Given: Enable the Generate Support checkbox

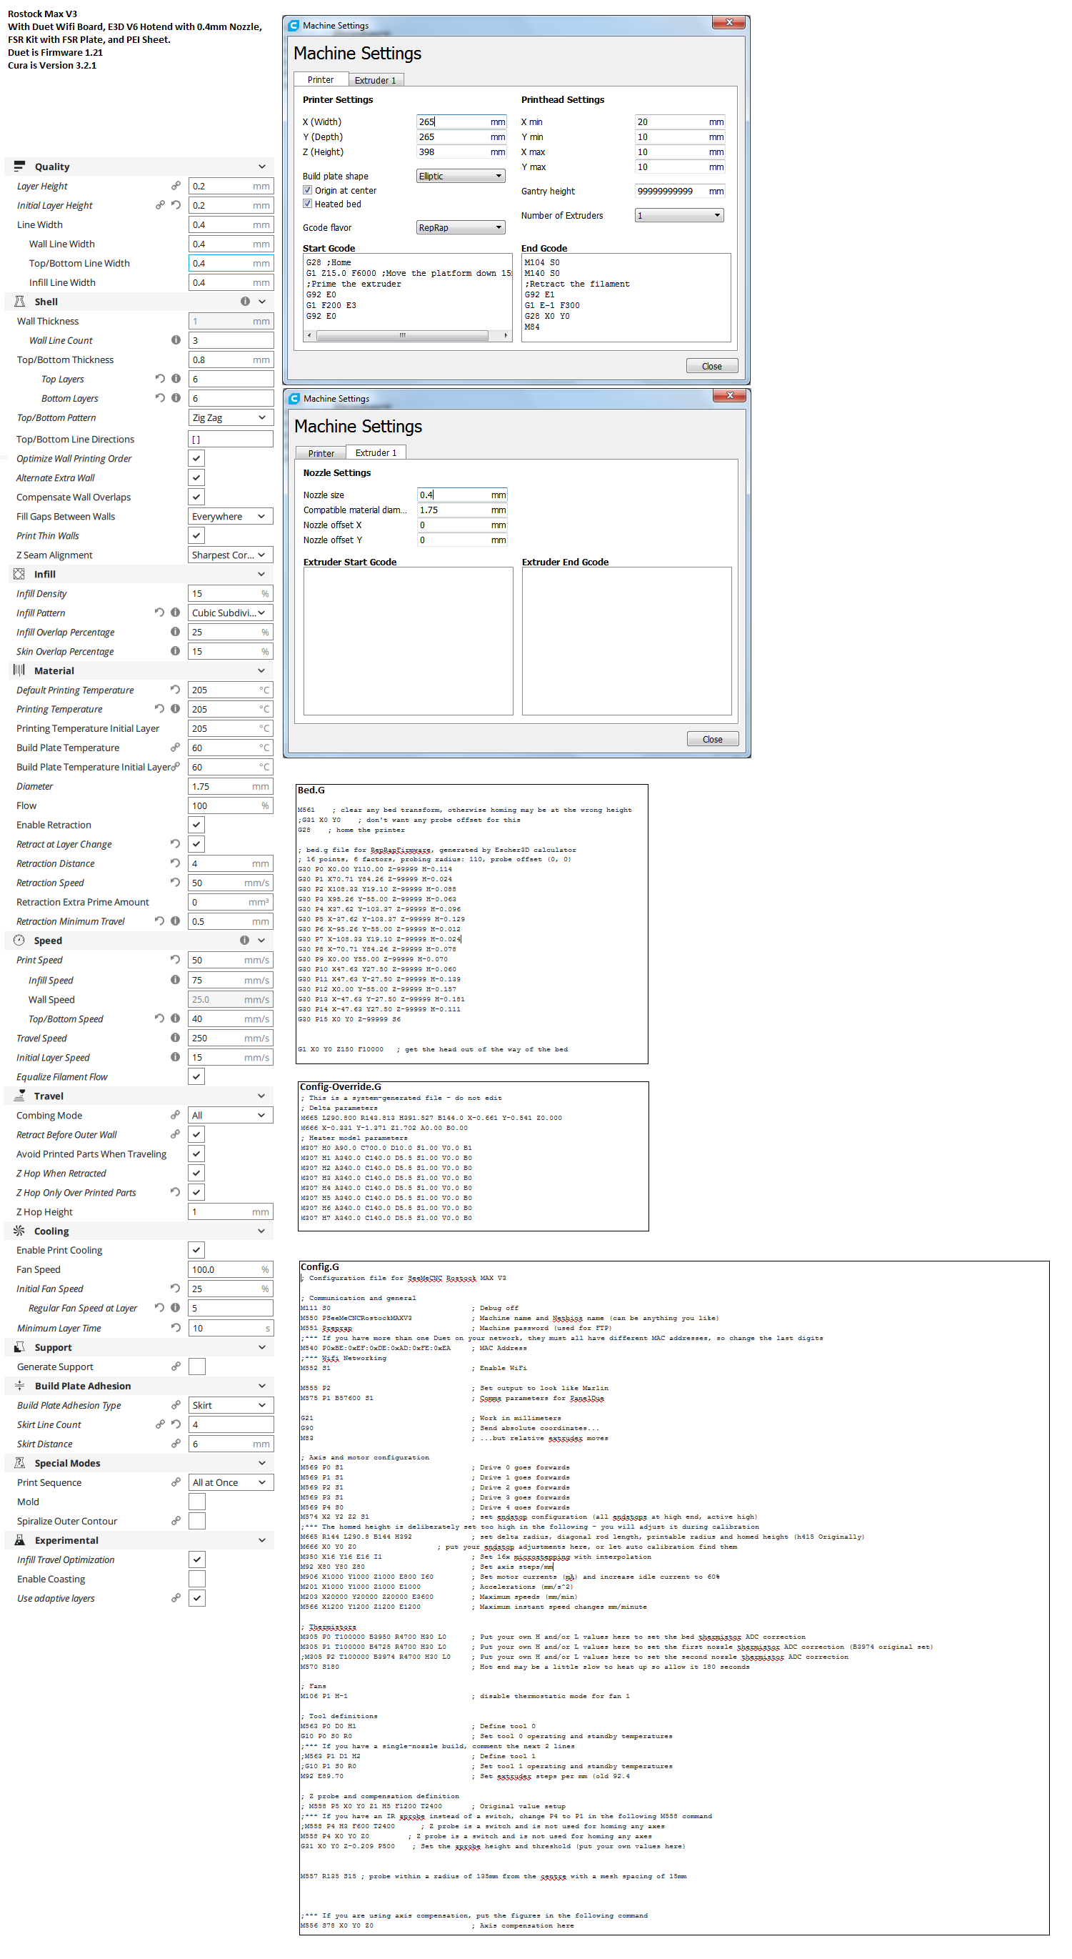Looking at the screenshot, I should point(197,1367).
